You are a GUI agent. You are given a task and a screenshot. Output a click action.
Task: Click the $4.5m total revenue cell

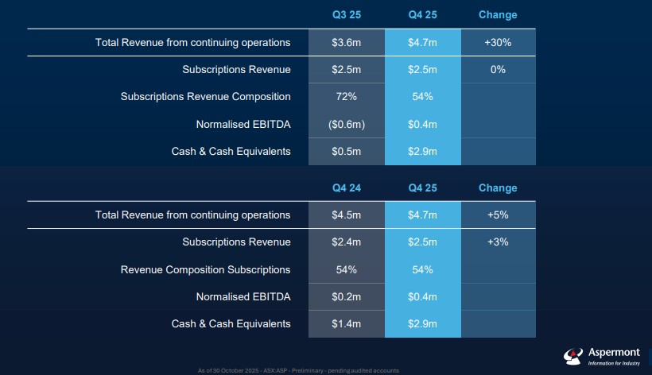pos(346,215)
